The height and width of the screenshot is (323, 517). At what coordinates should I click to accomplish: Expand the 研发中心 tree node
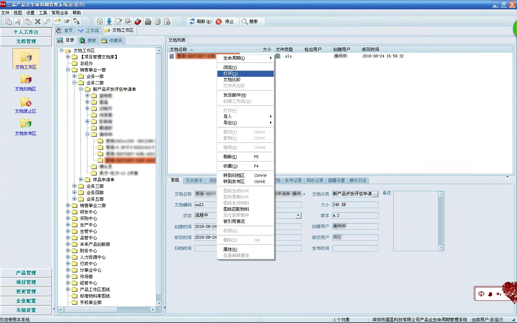tap(68, 212)
